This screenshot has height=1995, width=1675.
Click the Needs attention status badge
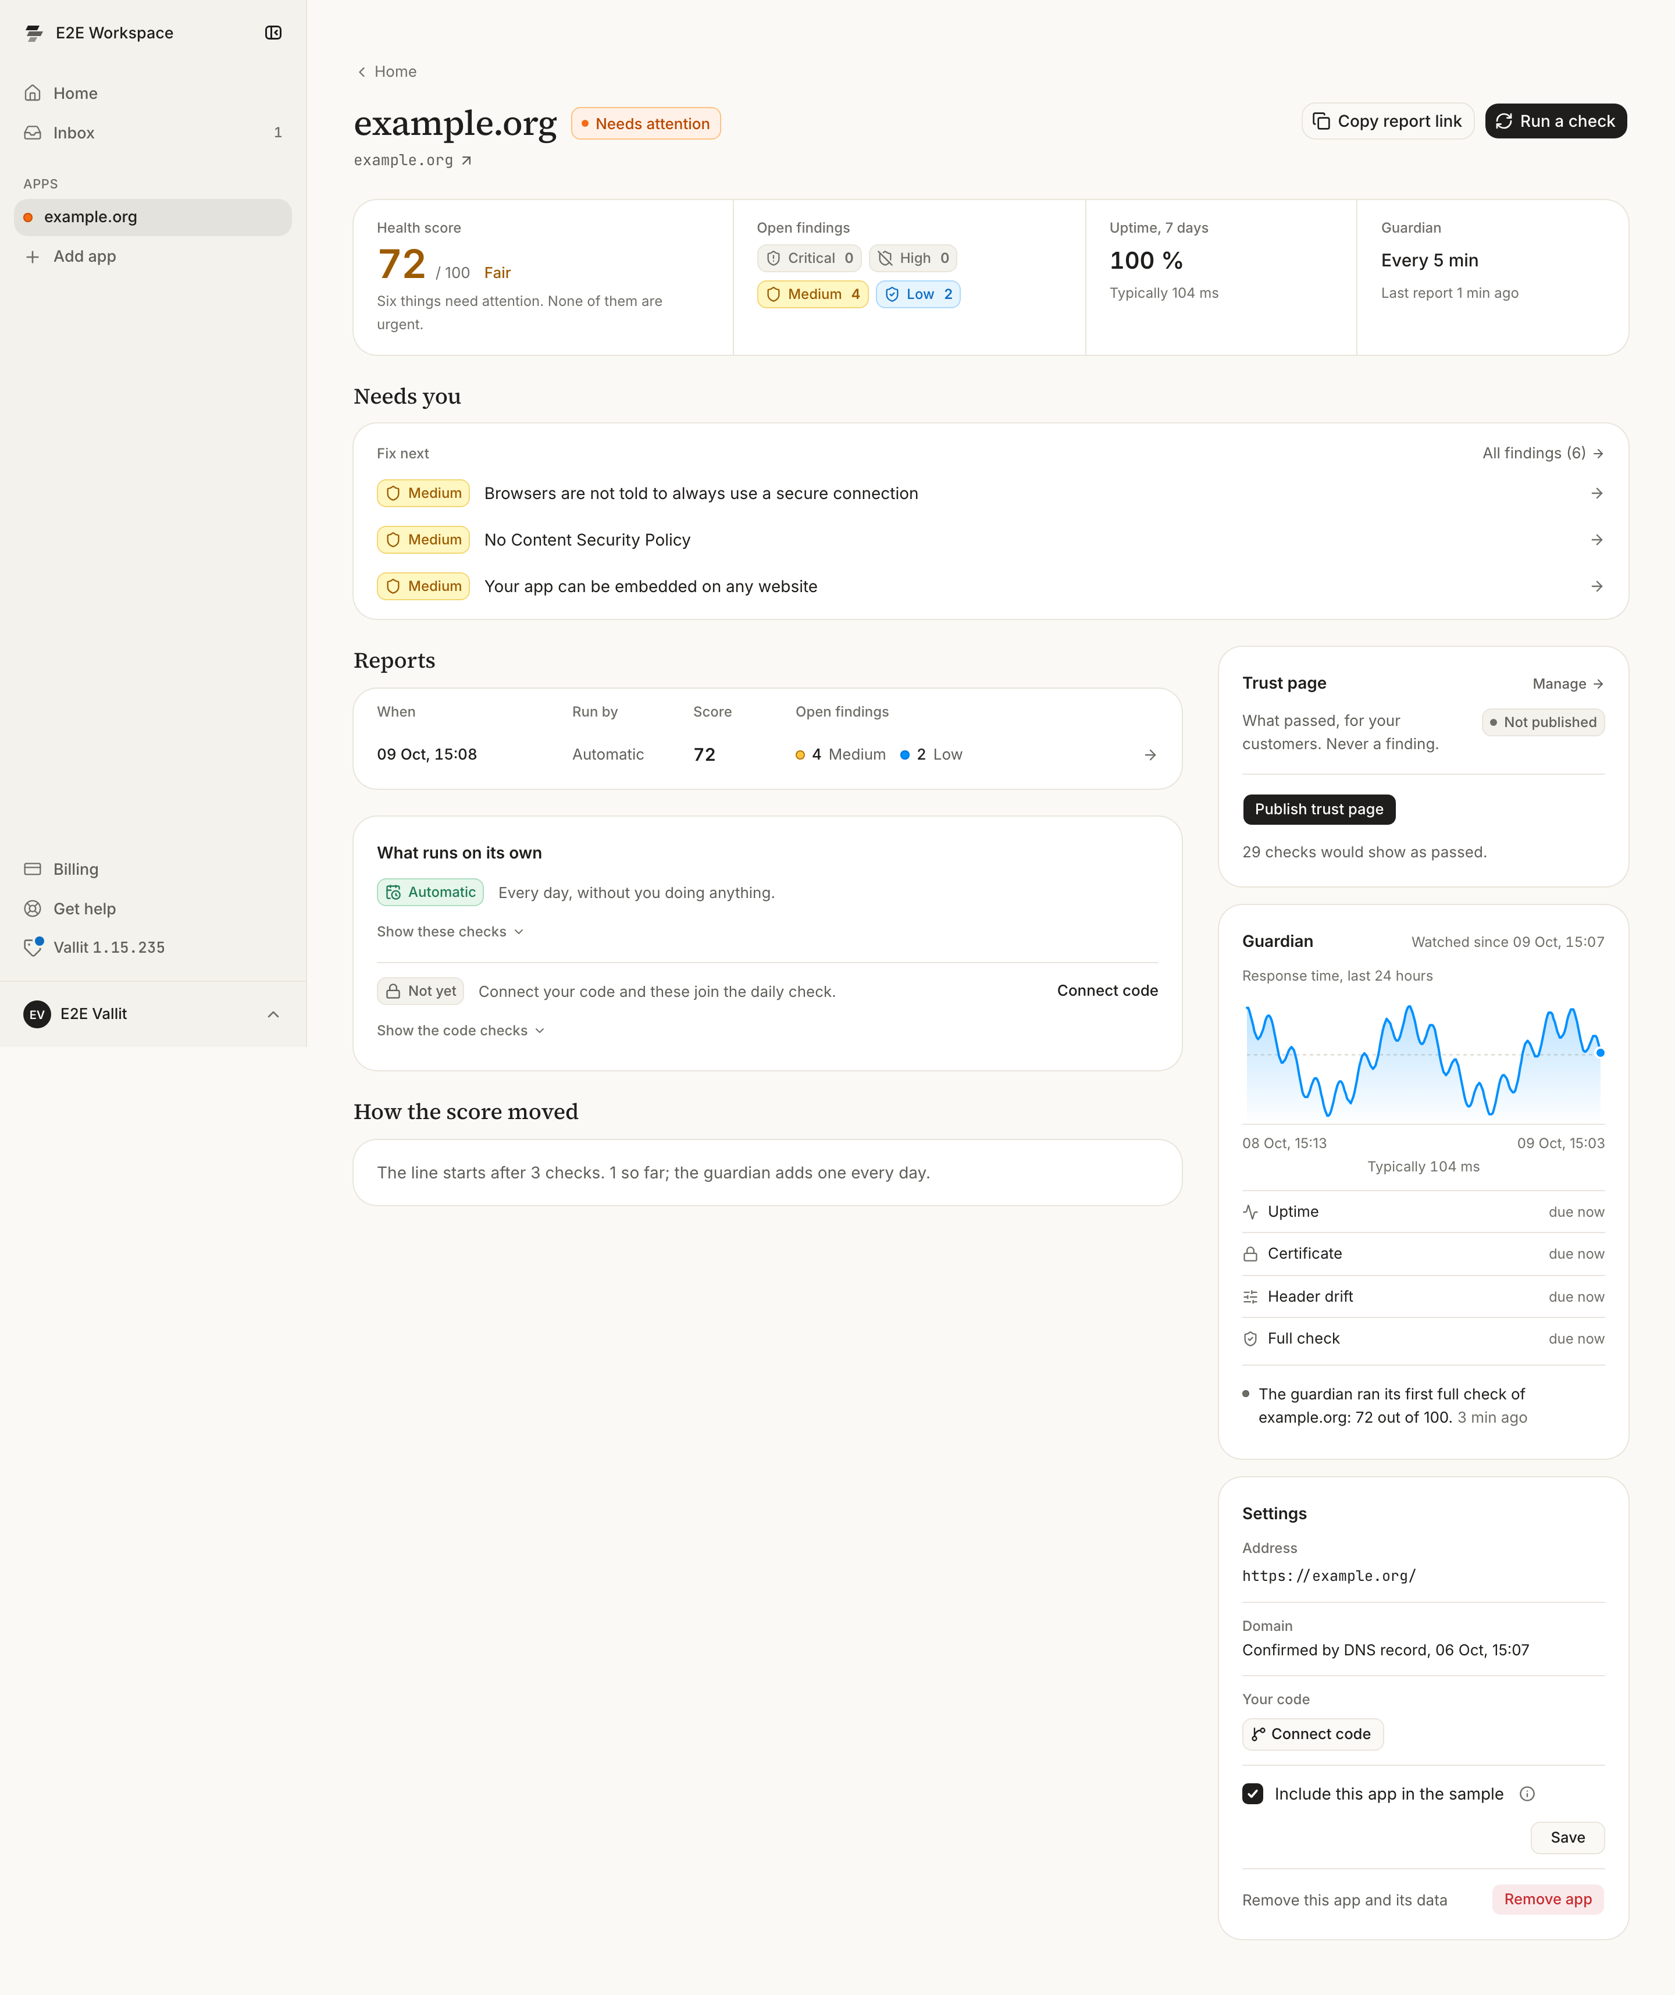(x=646, y=123)
